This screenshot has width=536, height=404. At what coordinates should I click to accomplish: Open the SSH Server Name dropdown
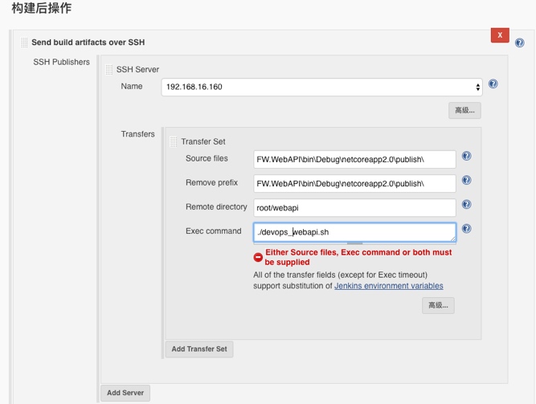(x=322, y=87)
